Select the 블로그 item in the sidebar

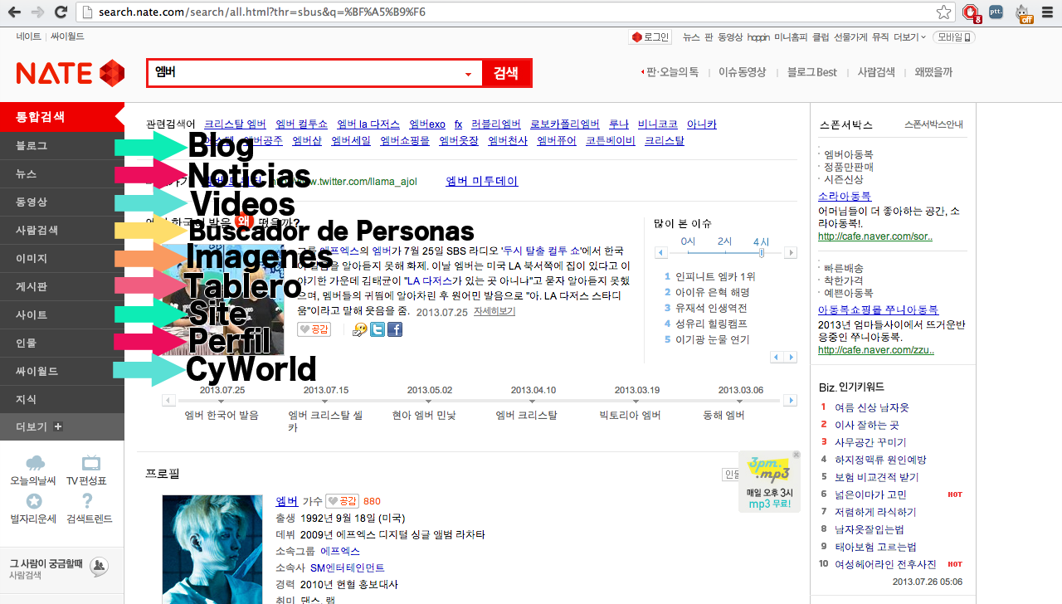[x=62, y=146]
